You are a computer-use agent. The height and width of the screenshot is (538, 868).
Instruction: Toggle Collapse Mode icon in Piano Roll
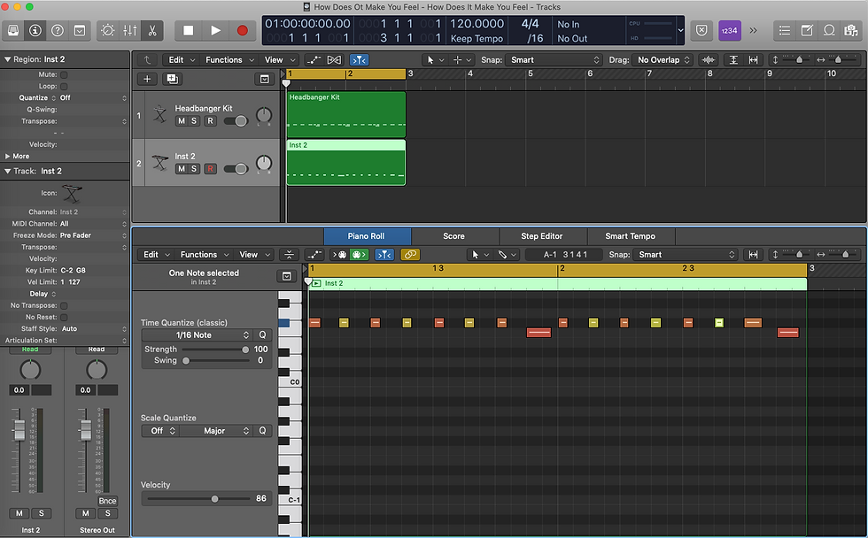[289, 254]
